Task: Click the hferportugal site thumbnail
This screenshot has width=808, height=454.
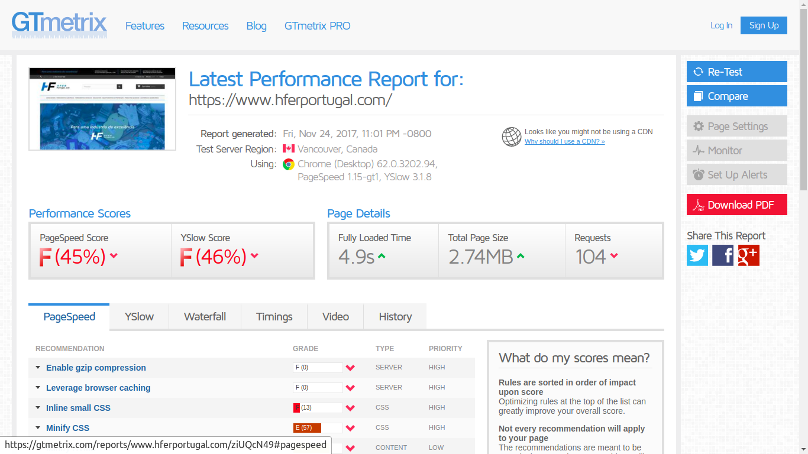Action: (102, 109)
